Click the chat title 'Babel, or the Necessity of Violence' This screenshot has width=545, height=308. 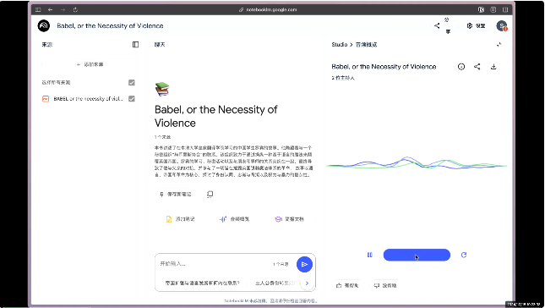(215, 116)
